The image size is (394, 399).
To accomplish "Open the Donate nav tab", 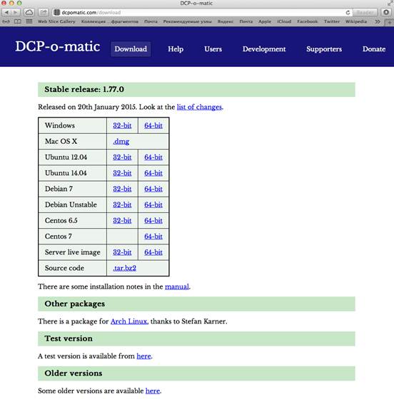I will pyautogui.click(x=374, y=49).
